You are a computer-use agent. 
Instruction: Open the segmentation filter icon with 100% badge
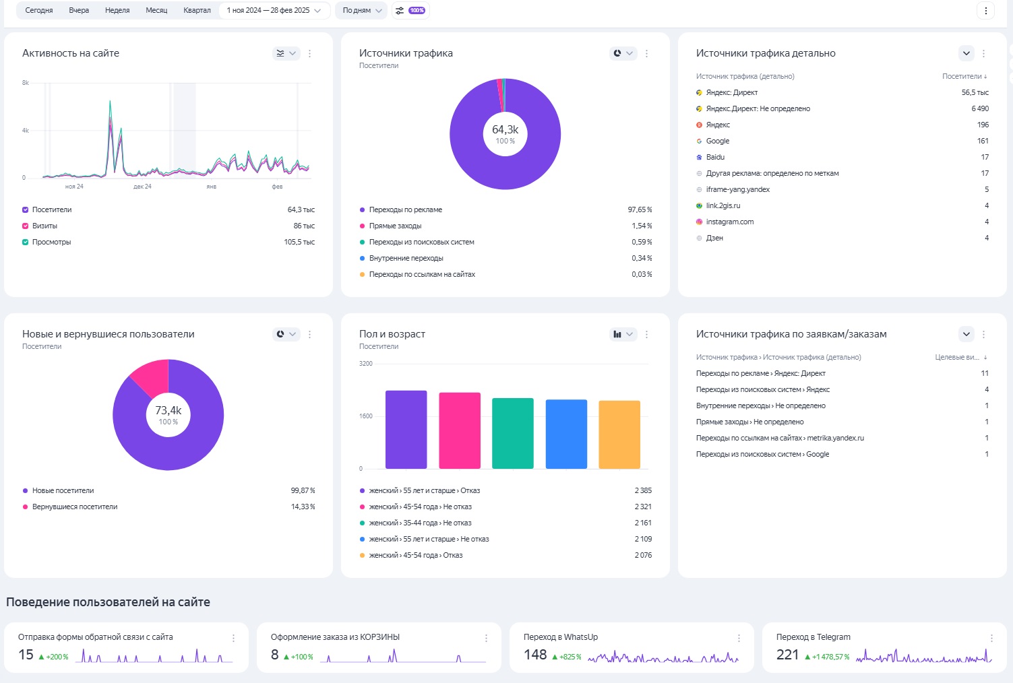pyautogui.click(x=410, y=11)
